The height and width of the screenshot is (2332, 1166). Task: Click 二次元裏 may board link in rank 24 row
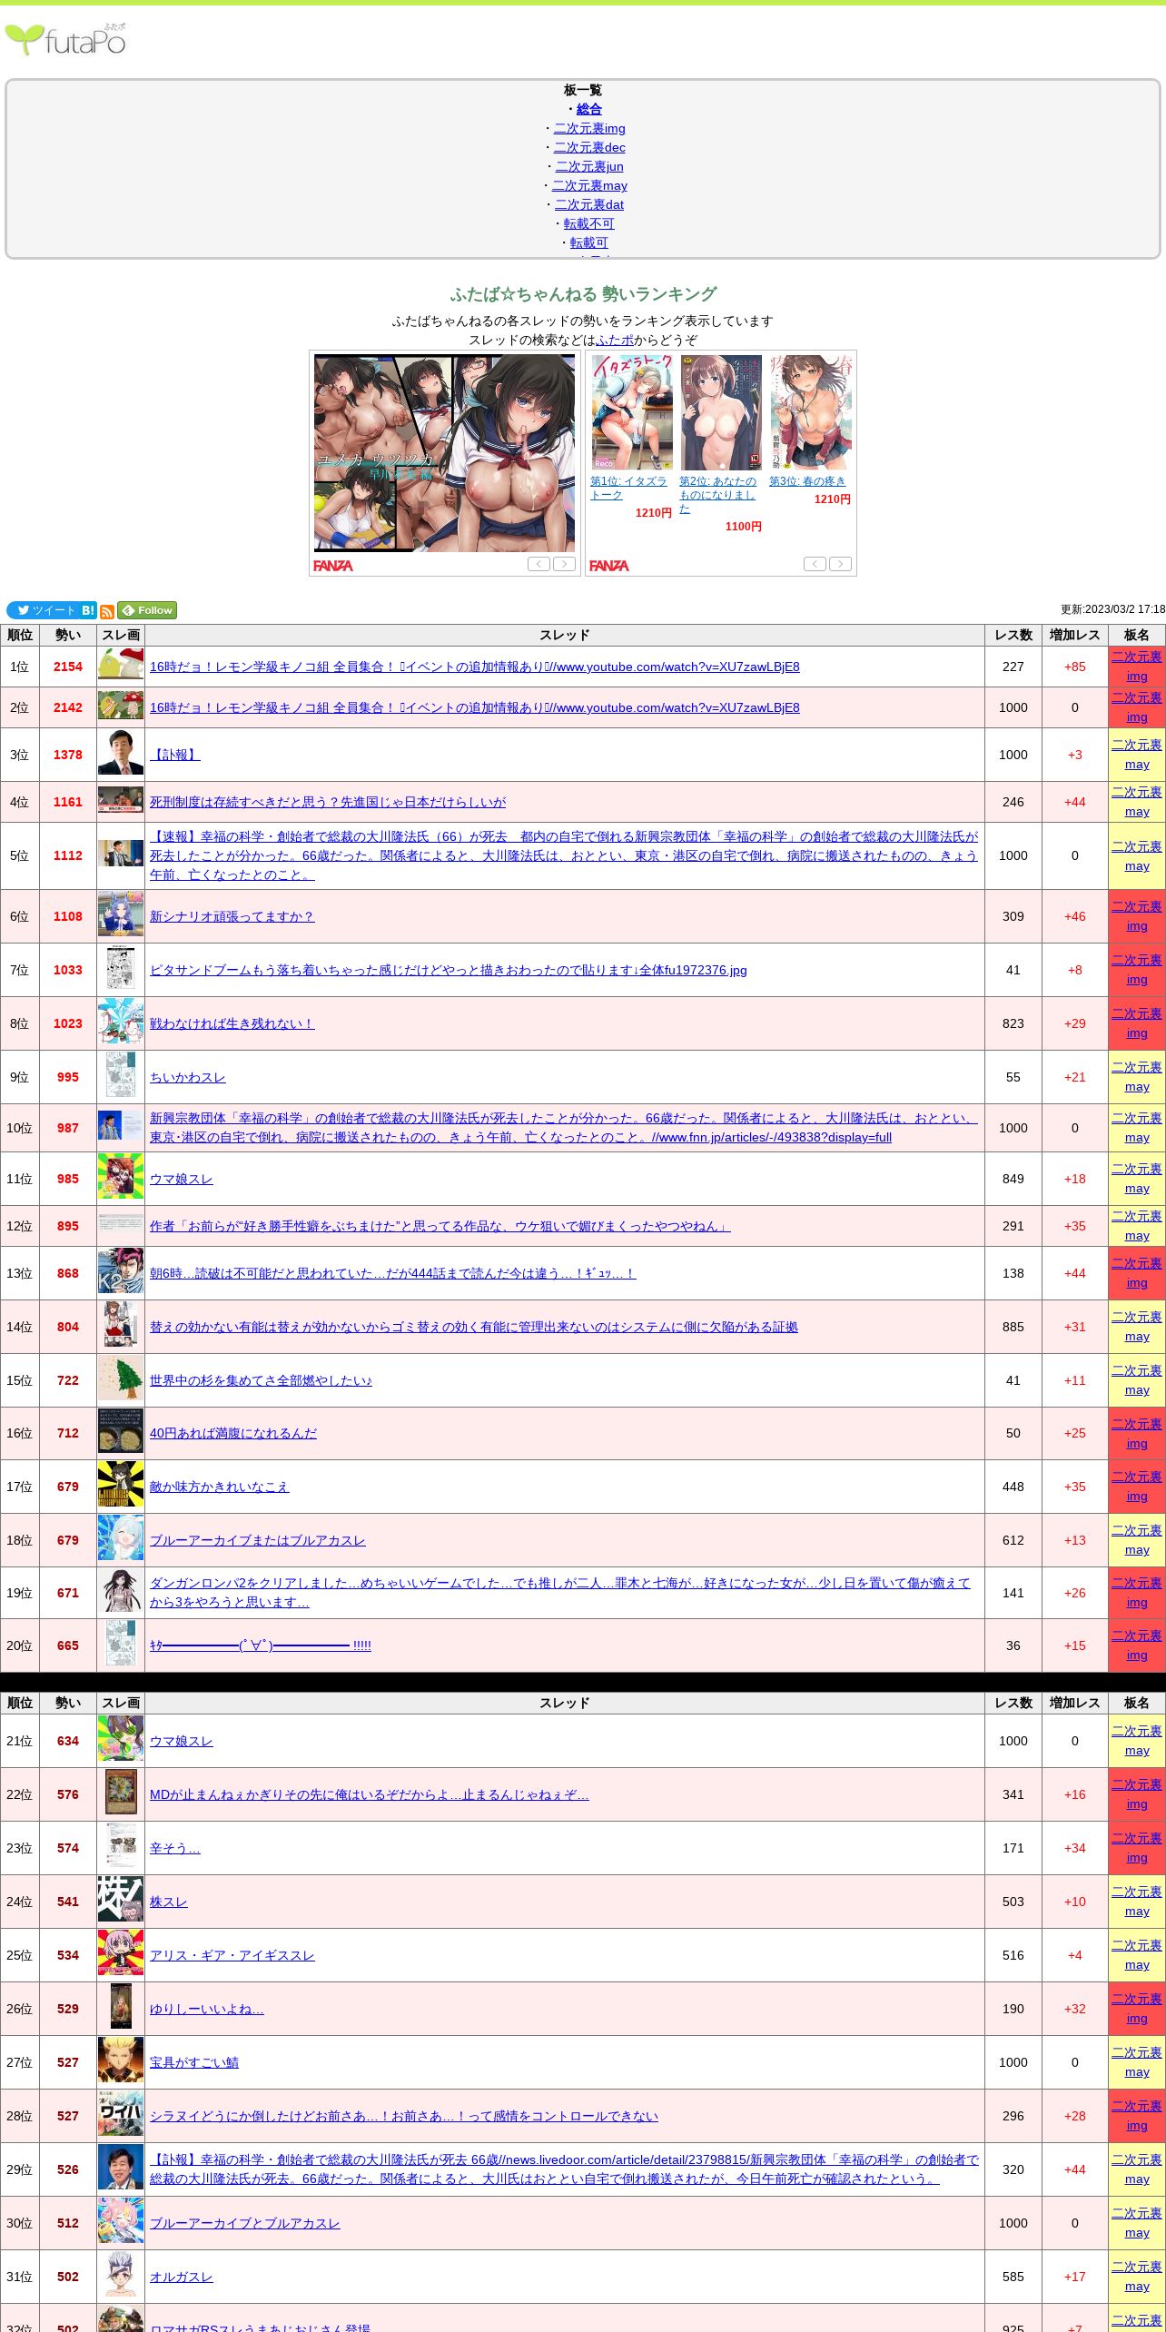[x=1137, y=1902]
